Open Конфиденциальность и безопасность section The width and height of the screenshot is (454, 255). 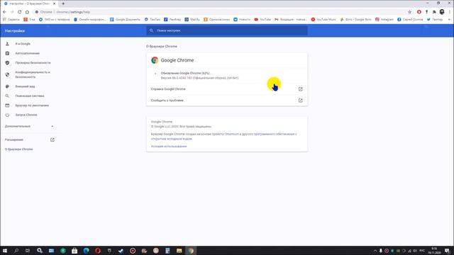coord(33,74)
